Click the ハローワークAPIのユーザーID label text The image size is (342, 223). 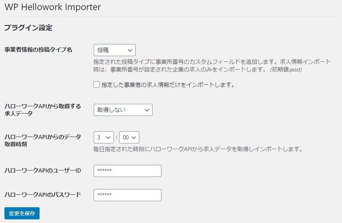click(x=43, y=170)
